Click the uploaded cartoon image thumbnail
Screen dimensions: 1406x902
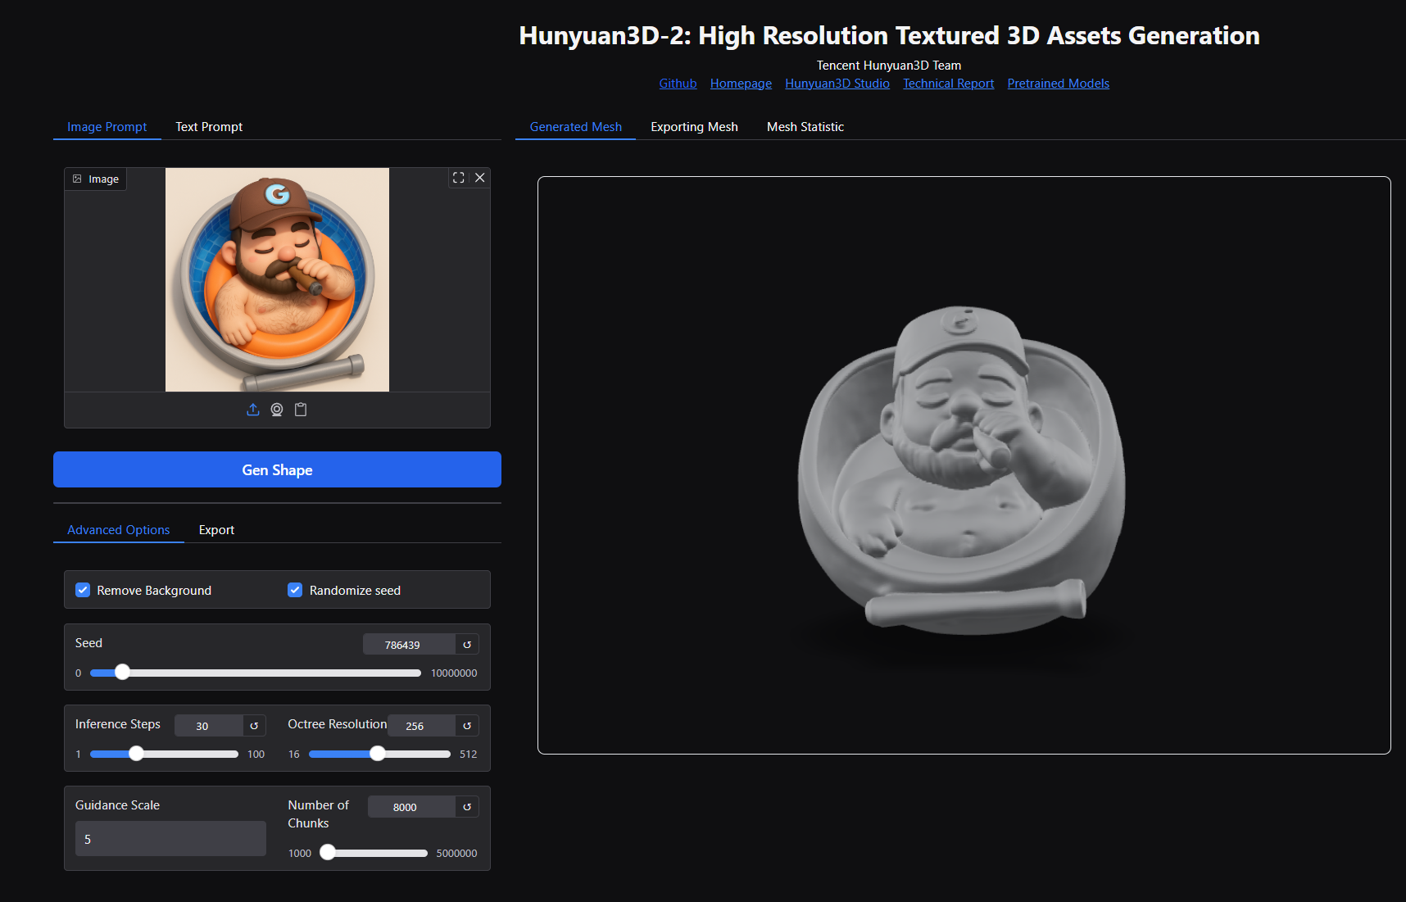tap(277, 280)
